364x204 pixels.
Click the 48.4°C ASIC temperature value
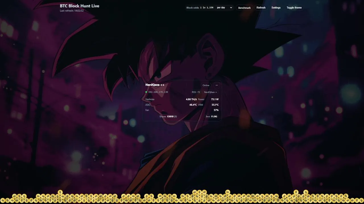(193, 105)
